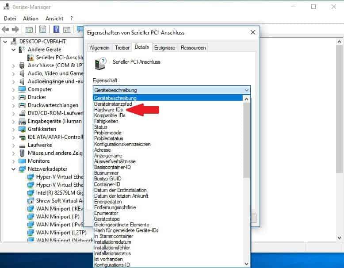Viewport: 344px width, 268px height.
Task: Open the Ressourcen tab
Action: coord(193,48)
